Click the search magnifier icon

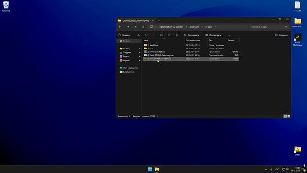click(286, 27)
